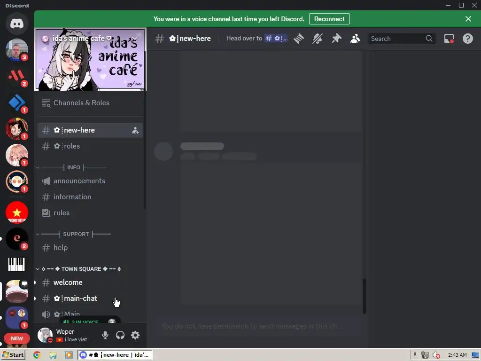This screenshot has height=361, width=481.
Task: Follow channel link in topic header
Action: click(276, 39)
